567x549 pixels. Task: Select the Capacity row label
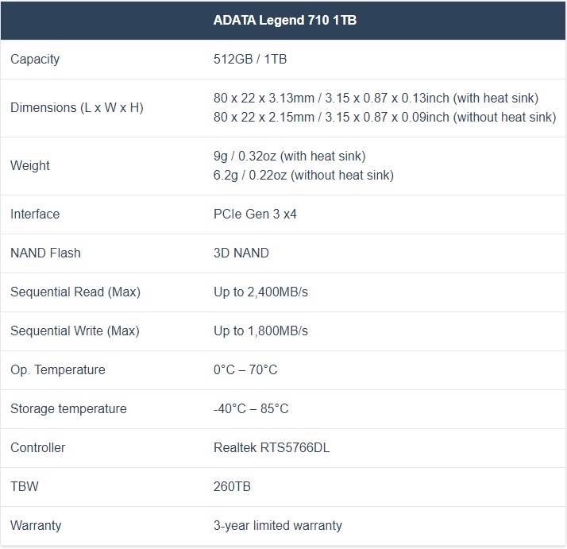35,60
